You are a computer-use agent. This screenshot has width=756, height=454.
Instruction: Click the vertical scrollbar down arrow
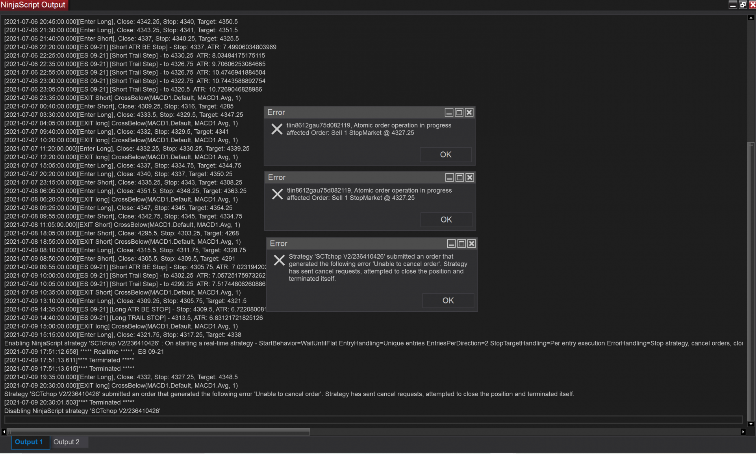pos(751,424)
